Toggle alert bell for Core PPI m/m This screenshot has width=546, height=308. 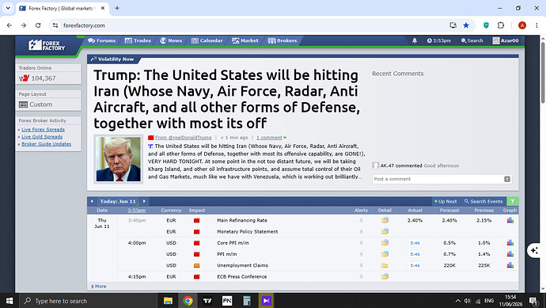pos(361,243)
